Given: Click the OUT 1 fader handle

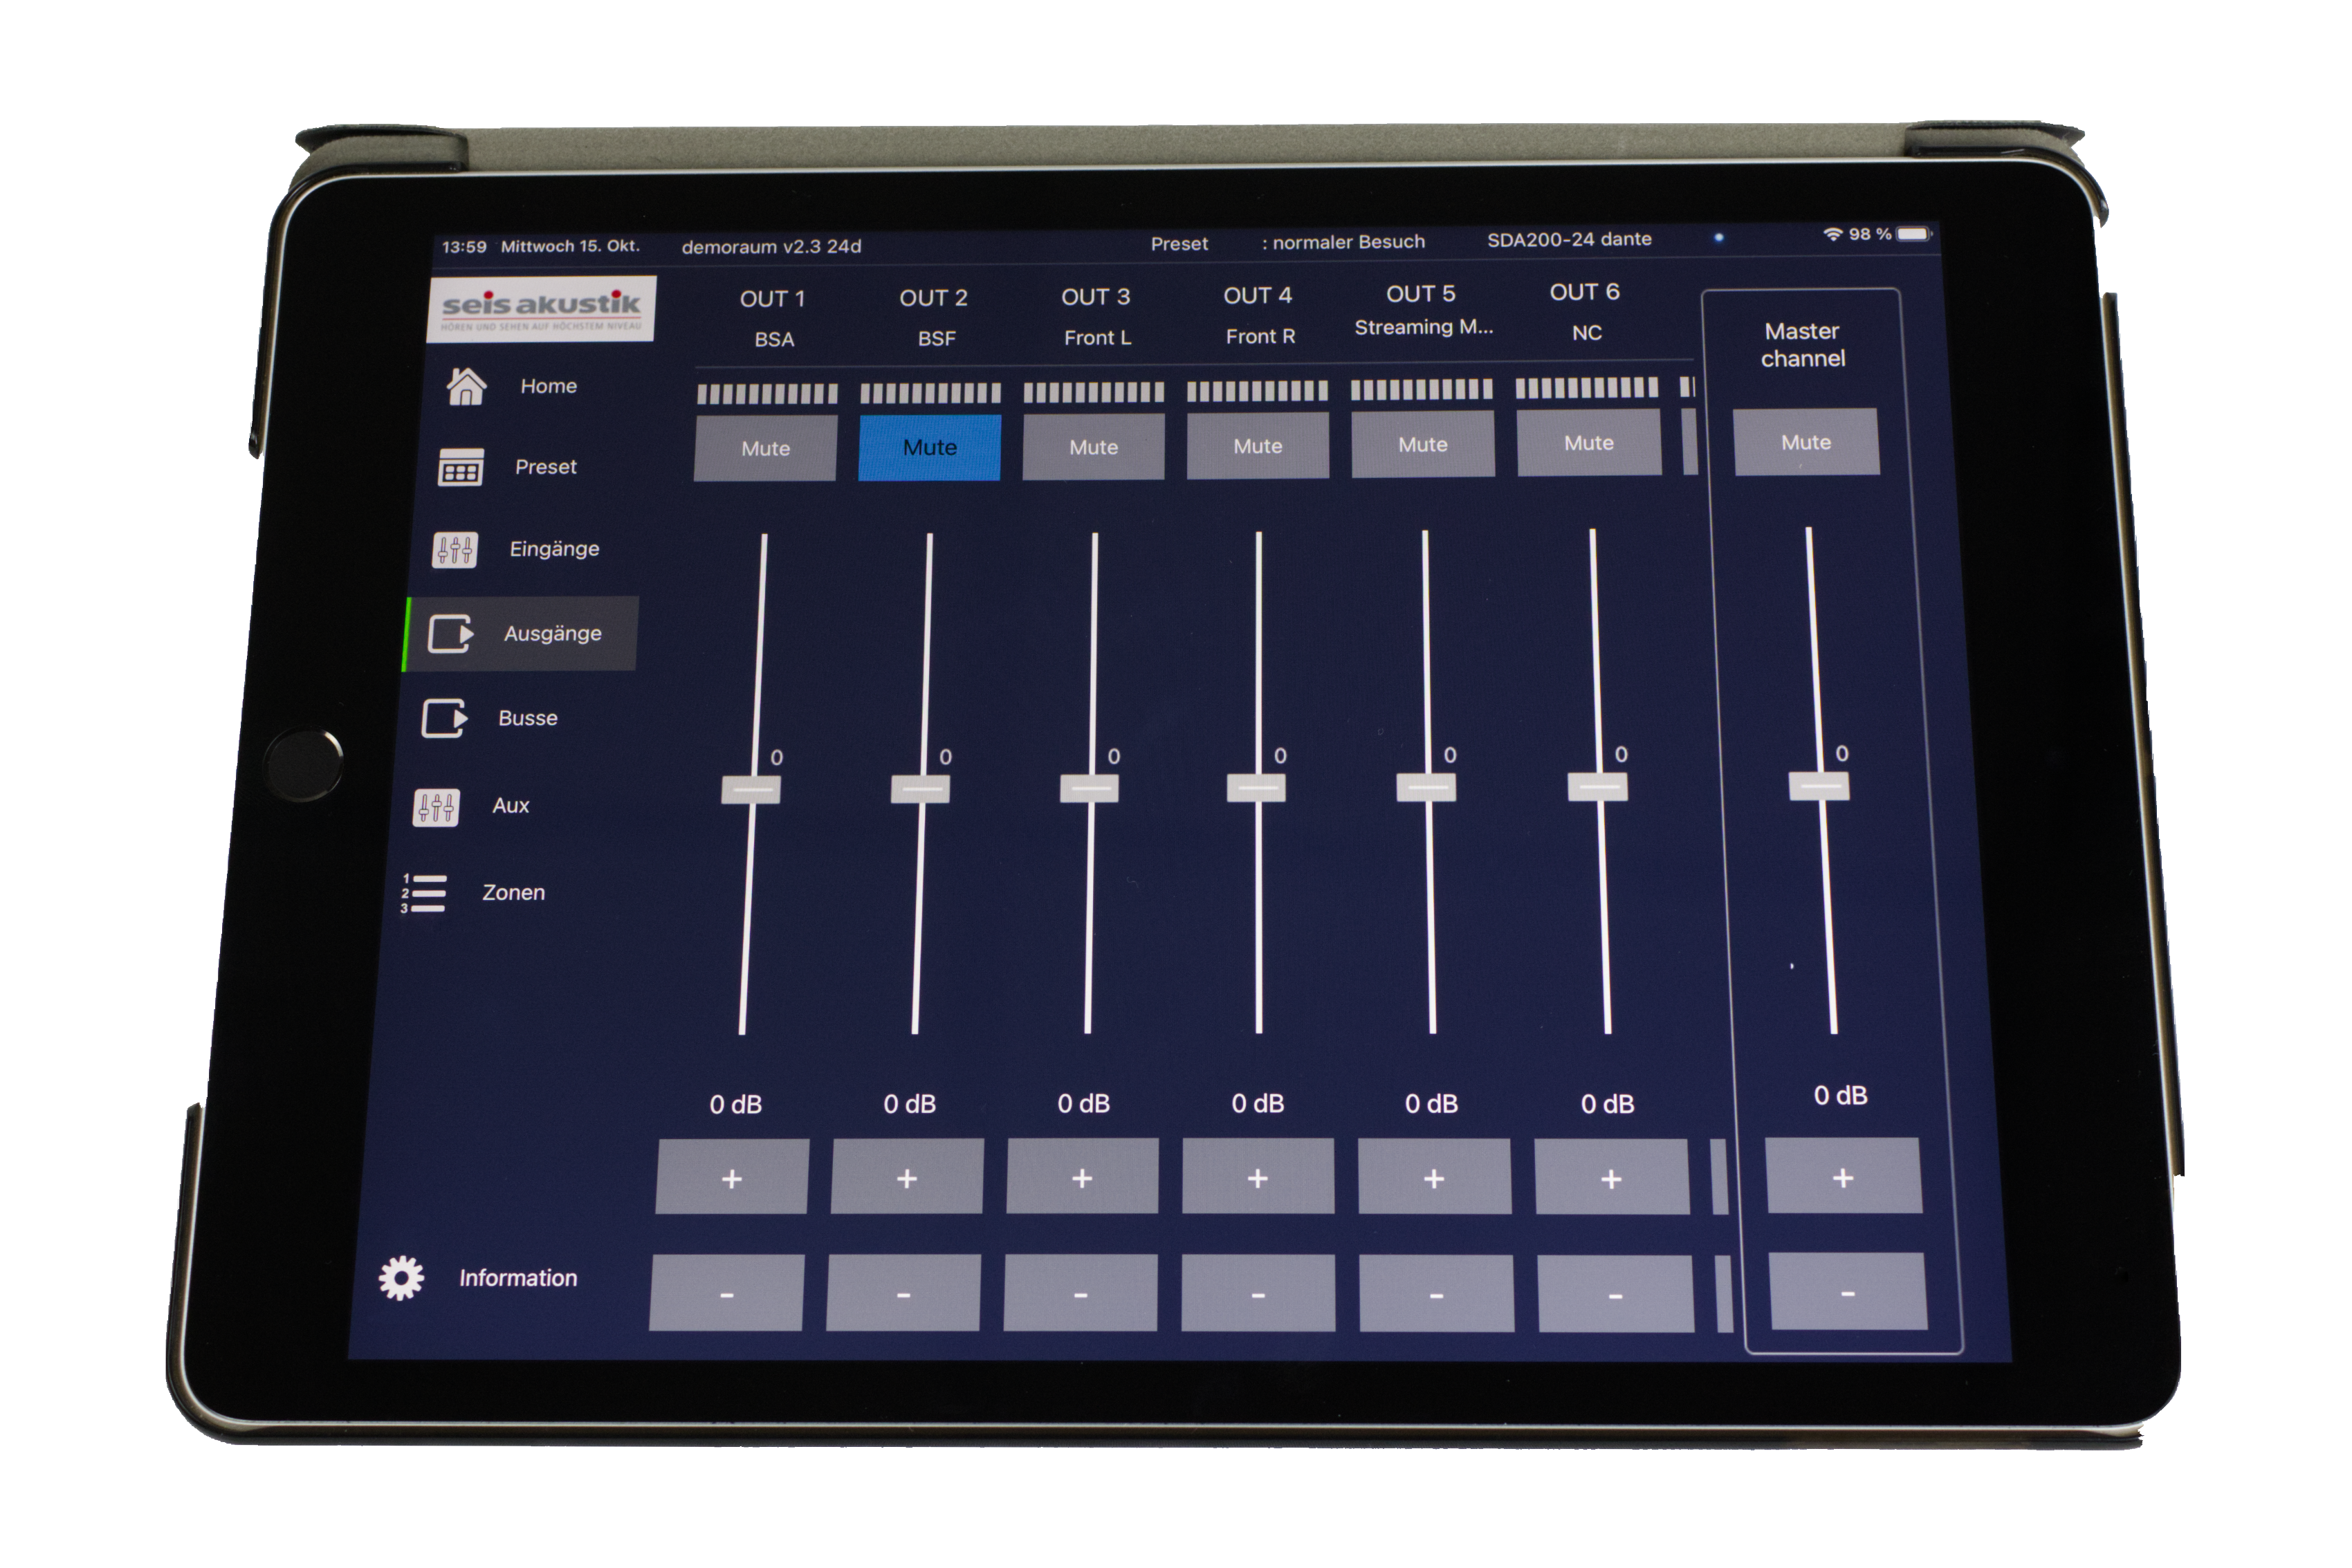Looking at the screenshot, I should (x=751, y=790).
